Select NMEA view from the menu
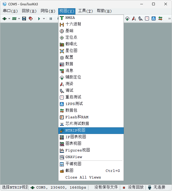The height and width of the screenshot is (191, 172). point(91,18)
